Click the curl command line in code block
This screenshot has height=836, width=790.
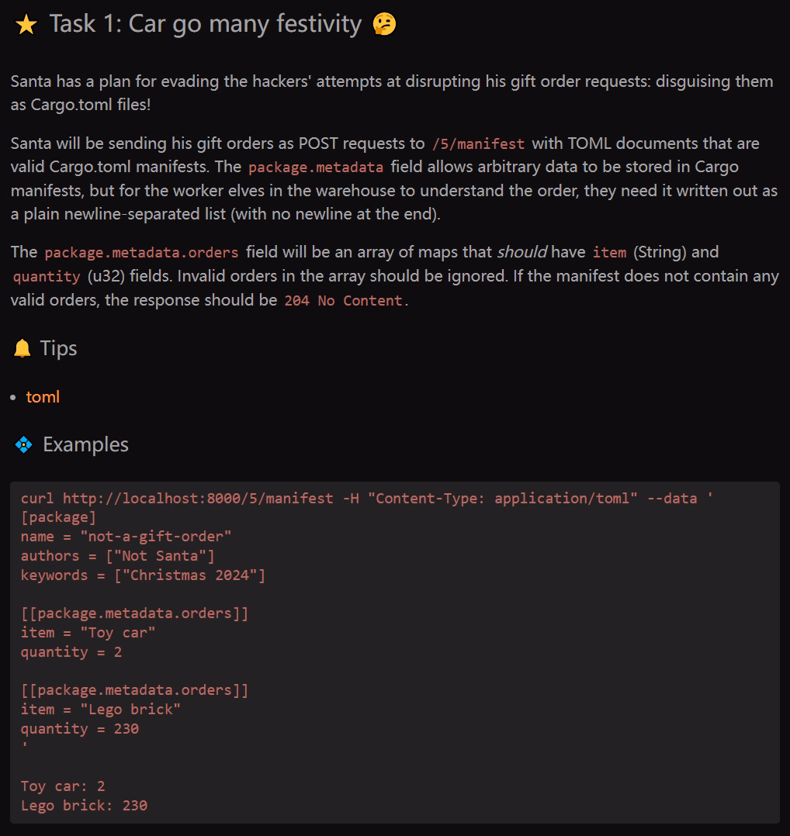367,499
